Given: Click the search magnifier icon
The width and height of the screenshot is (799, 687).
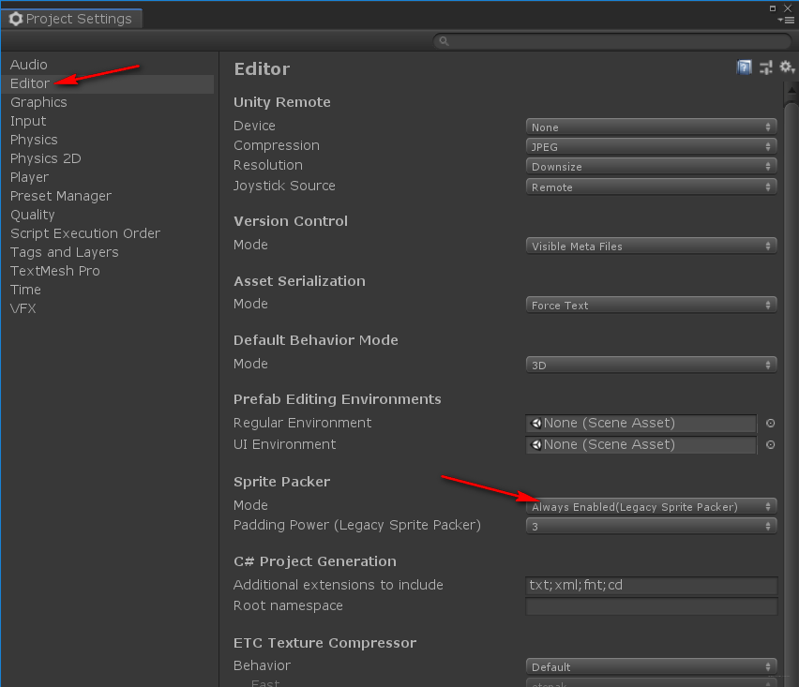Looking at the screenshot, I should point(444,41).
